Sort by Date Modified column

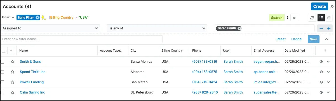[295, 50]
